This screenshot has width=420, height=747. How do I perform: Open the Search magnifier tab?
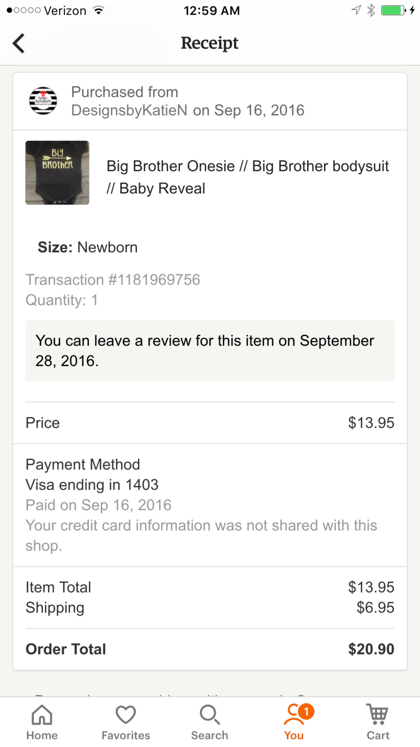click(x=209, y=722)
